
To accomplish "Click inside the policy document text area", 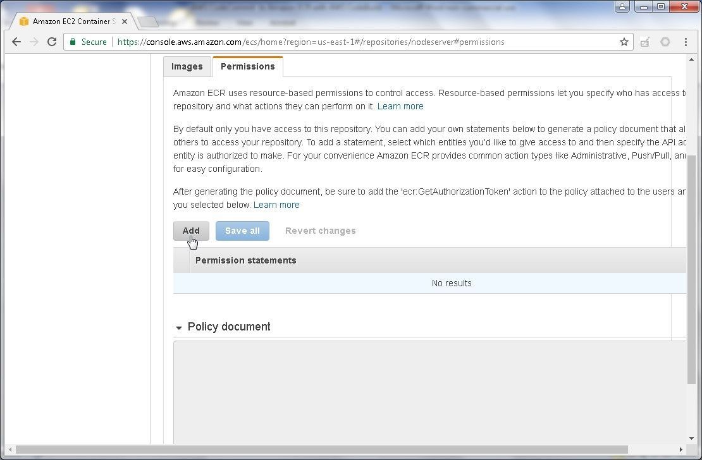I will pyautogui.click(x=430, y=392).
